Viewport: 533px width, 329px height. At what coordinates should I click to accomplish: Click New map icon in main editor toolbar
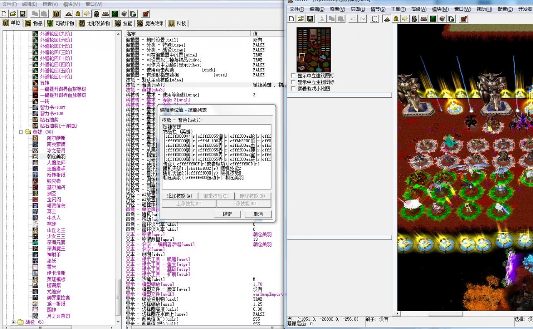291,19
